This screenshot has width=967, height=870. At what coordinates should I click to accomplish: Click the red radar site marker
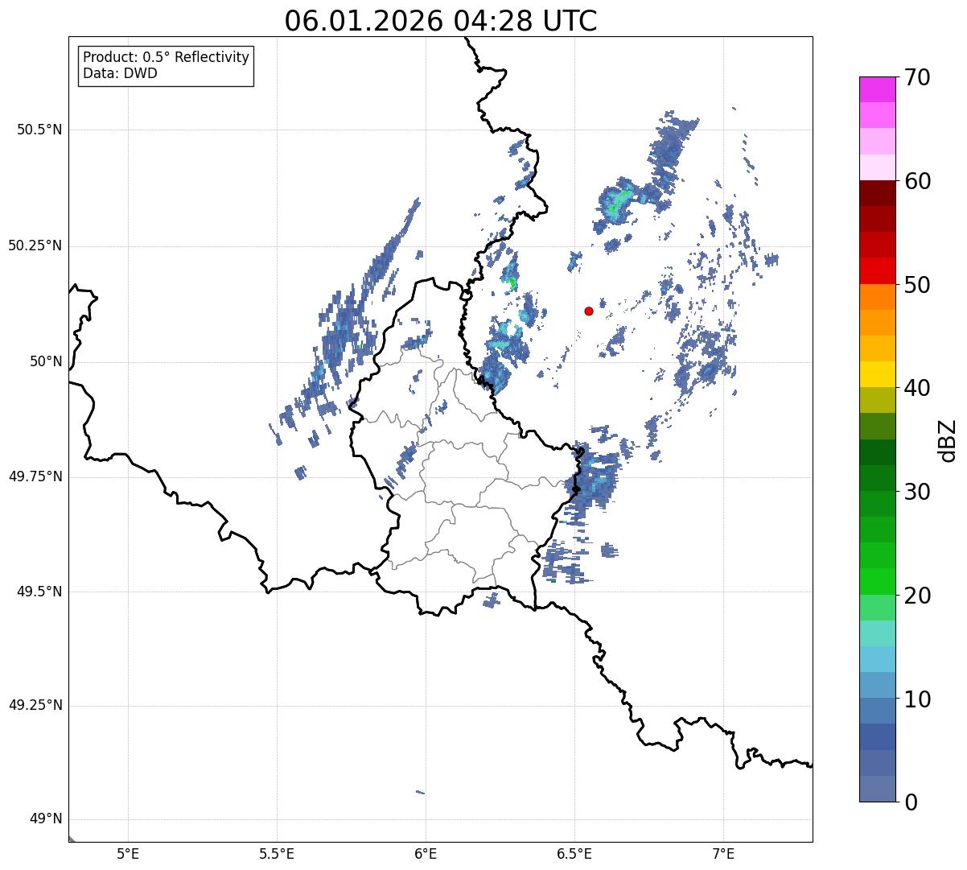point(589,311)
